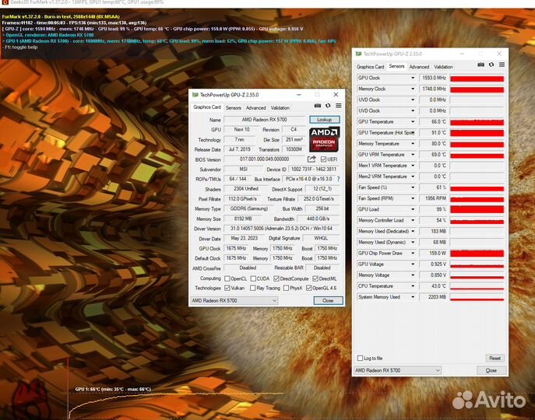
Task: Switch to Advanced tab in Sensors window
Action: [x=419, y=67]
